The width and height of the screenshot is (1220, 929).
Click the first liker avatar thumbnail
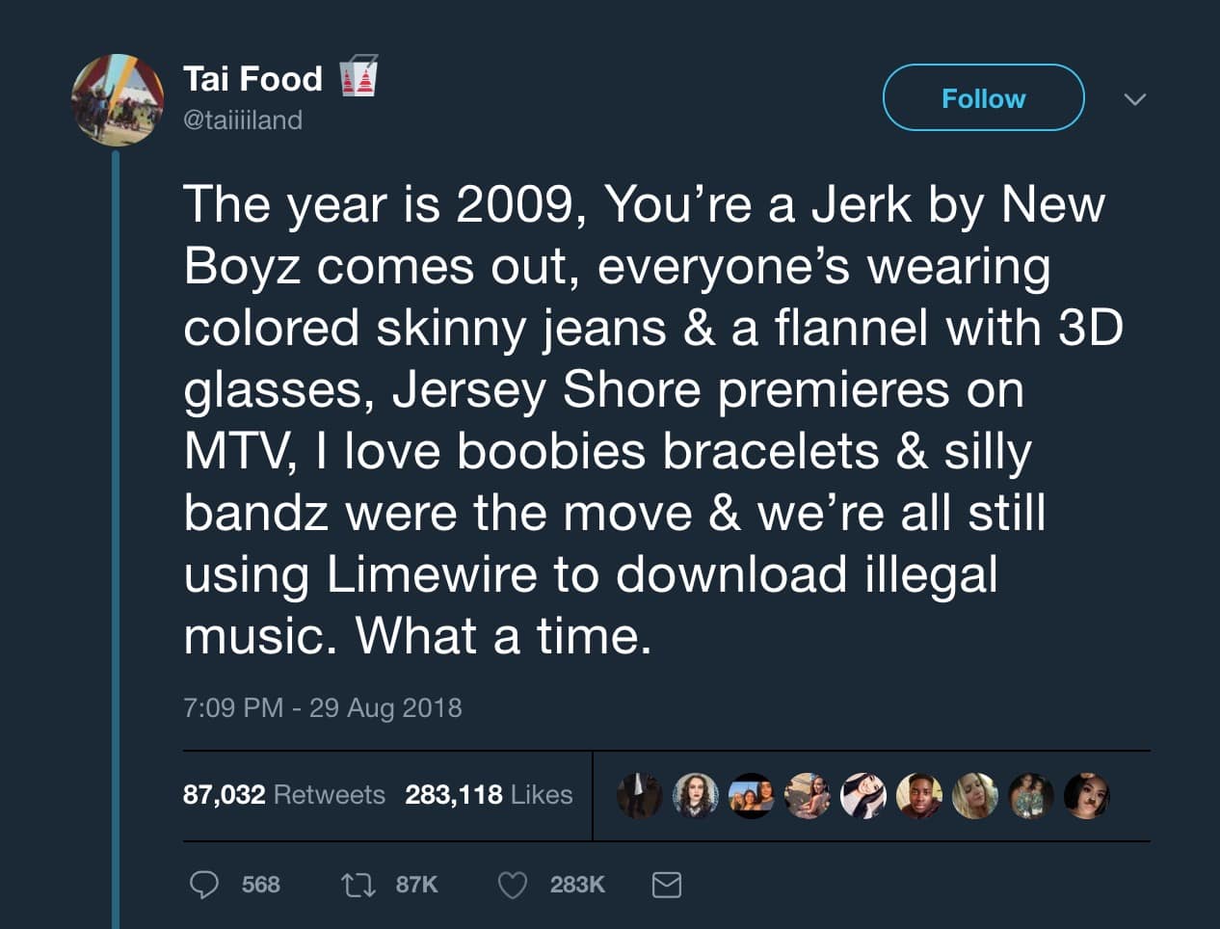[640, 795]
